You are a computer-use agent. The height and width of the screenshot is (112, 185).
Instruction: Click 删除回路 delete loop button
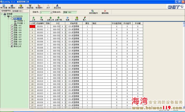(105, 12)
